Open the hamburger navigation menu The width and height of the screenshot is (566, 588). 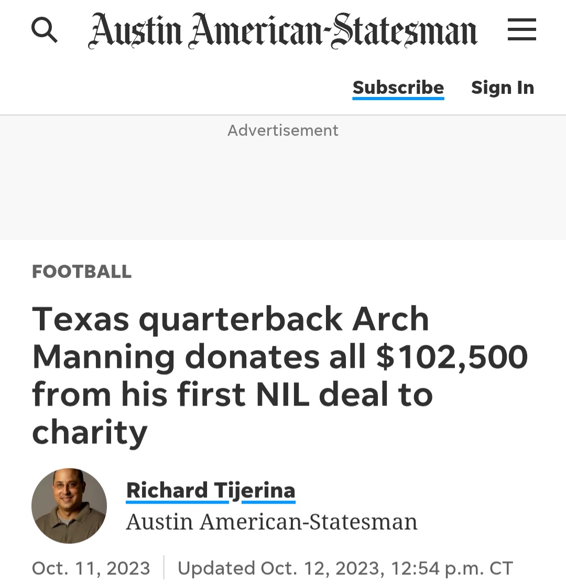coord(521,30)
